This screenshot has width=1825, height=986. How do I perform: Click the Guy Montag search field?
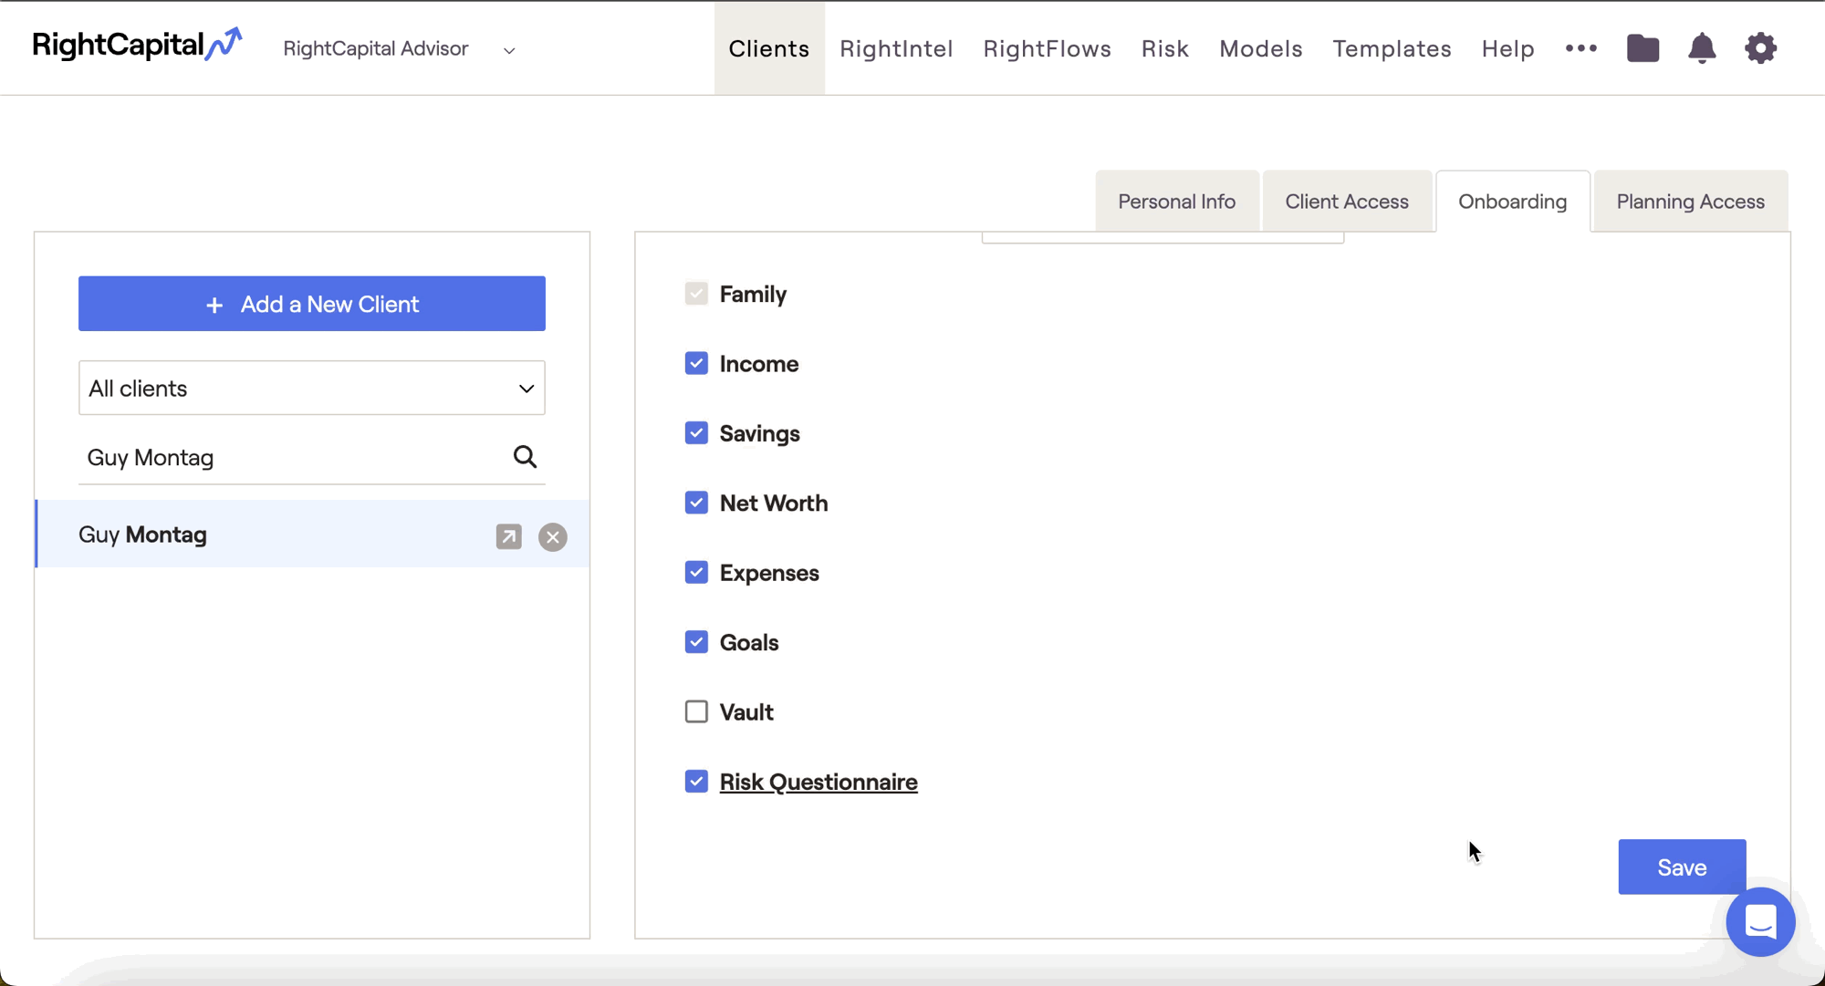tap(292, 457)
